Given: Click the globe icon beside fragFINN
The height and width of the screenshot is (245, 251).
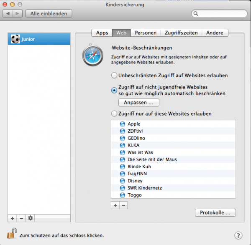Looking at the screenshot, I should click(123, 174).
